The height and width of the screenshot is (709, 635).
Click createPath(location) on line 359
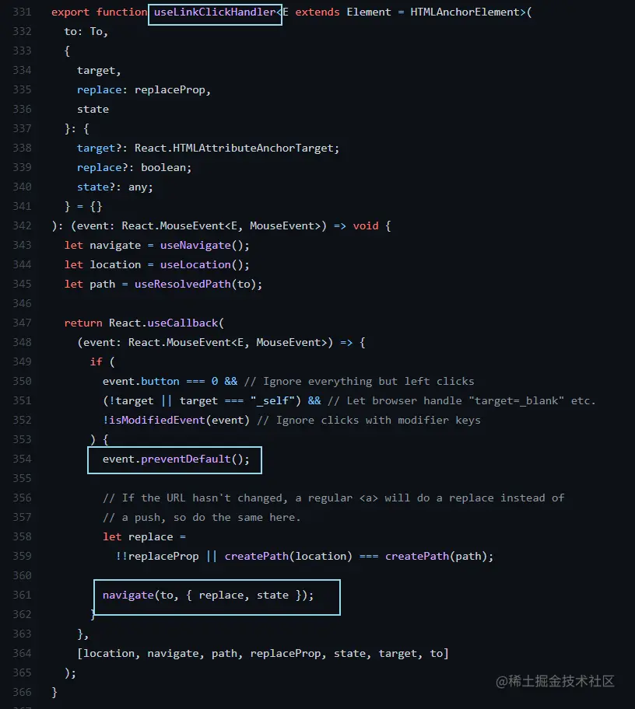pyautogui.click(x=288, y=556)
